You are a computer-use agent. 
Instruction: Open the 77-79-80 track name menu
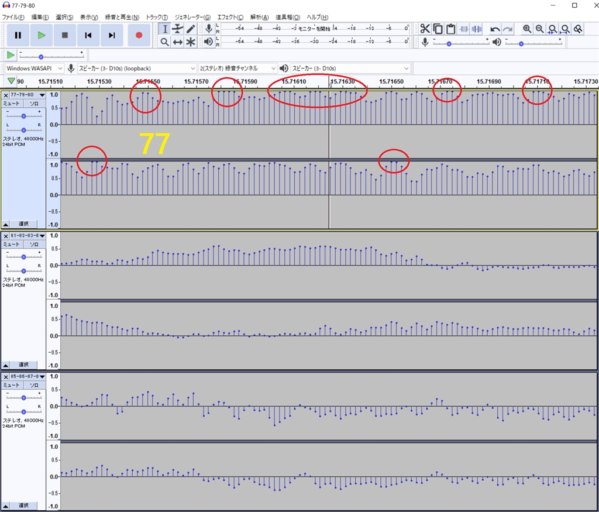point(26,95)
